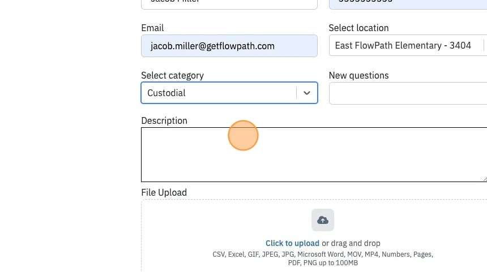Open the Click to upload link

292,243
